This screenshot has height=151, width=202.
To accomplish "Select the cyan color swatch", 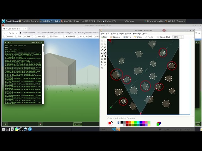I will [x=138, y=122].
